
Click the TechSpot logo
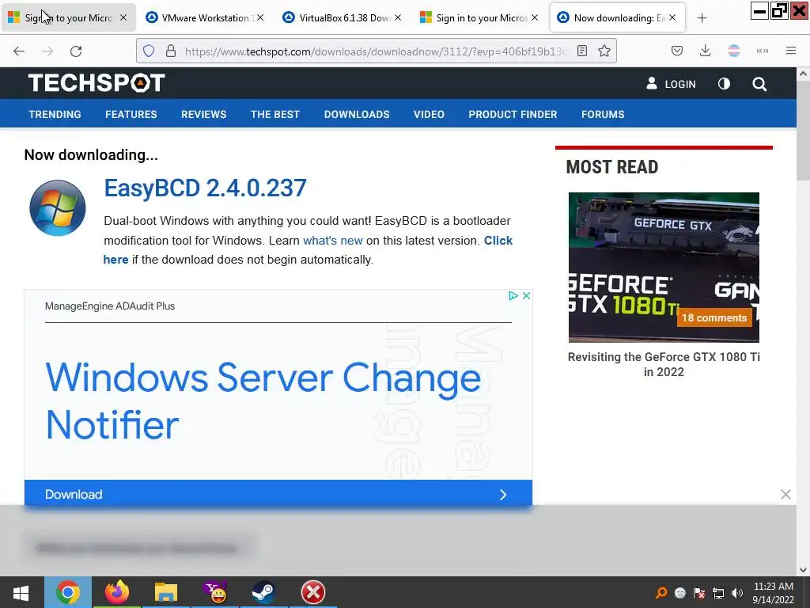coord(97,82)
